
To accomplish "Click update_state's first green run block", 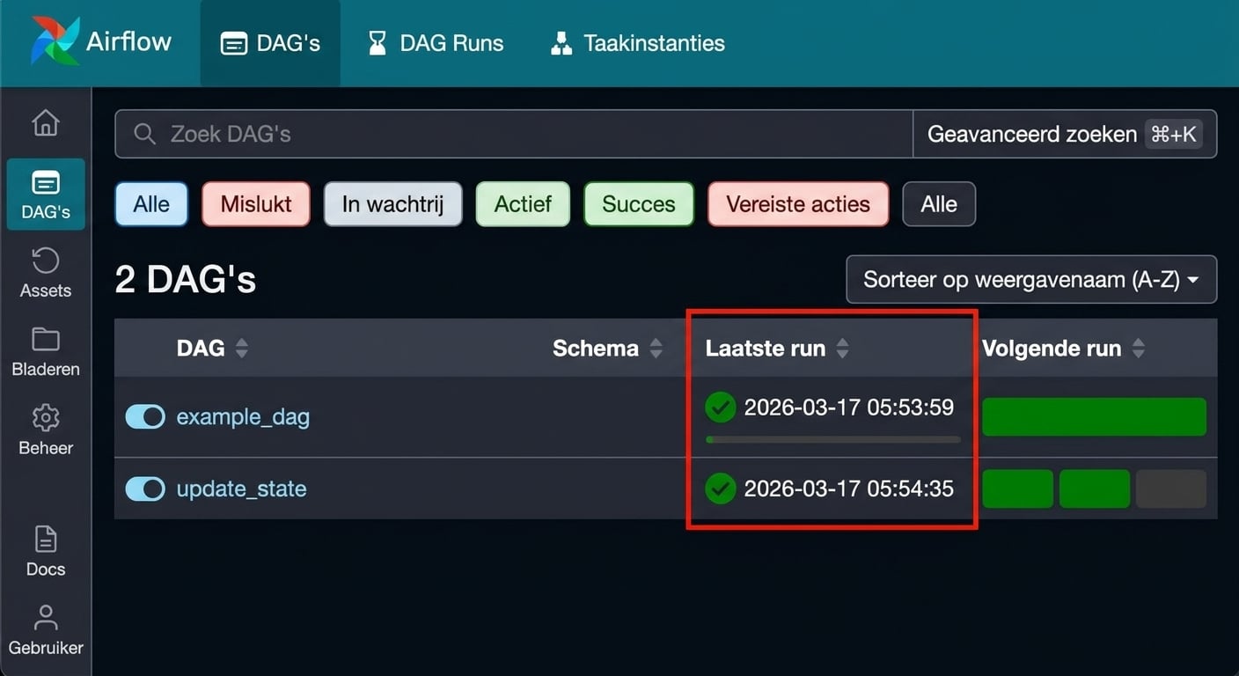I will [1017, 489].
